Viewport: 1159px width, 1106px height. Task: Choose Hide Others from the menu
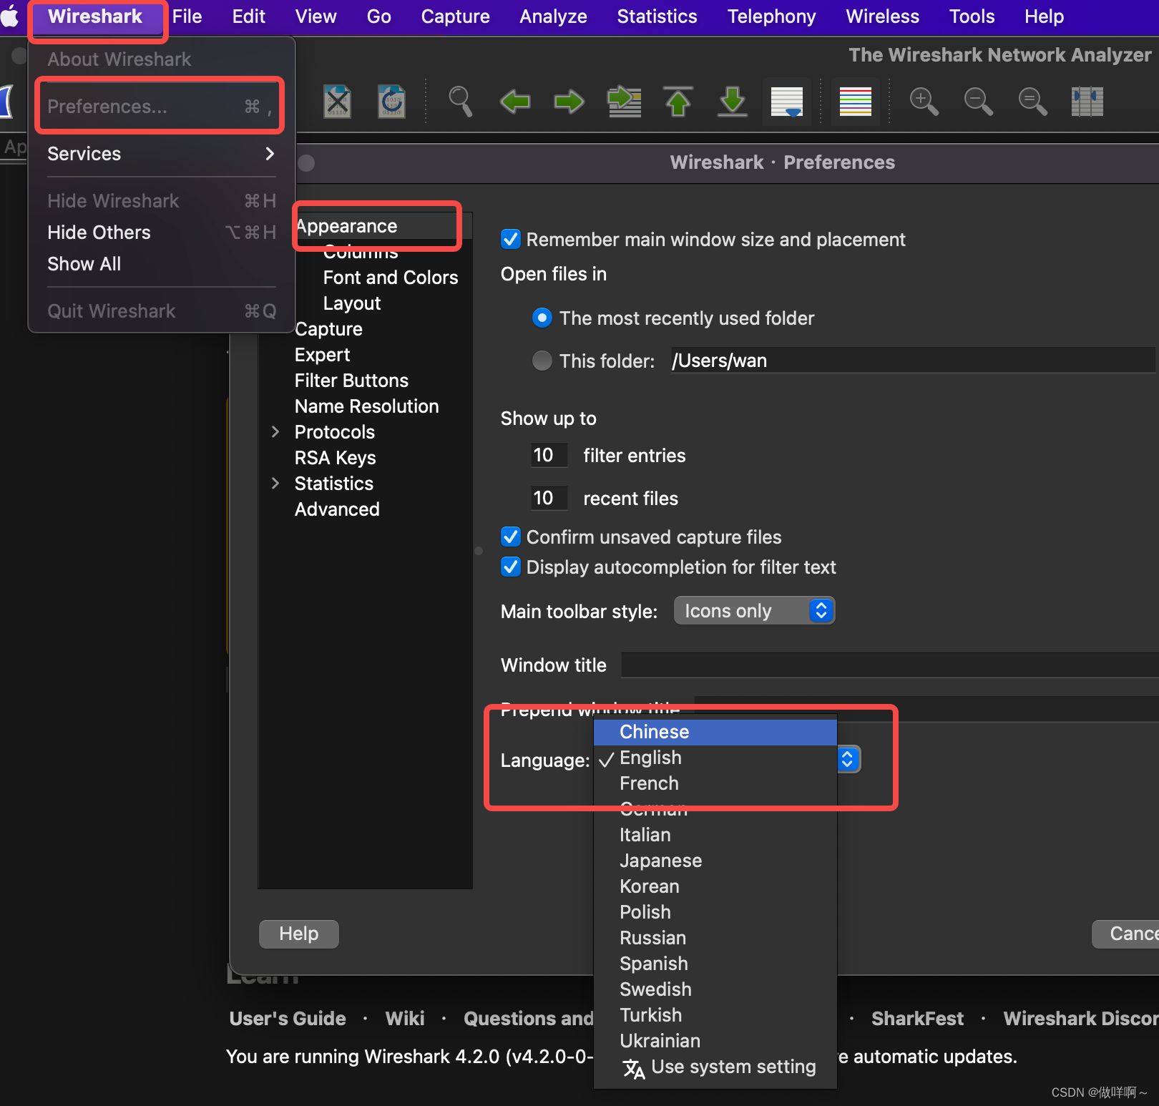[x=162, y=233]
